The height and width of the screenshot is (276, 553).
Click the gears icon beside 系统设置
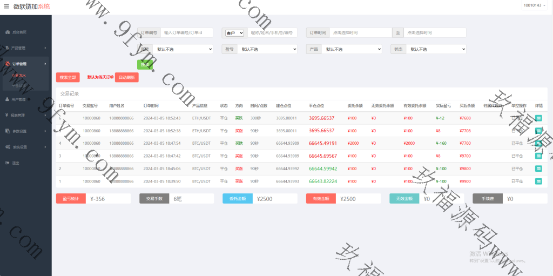pos(7,147)
